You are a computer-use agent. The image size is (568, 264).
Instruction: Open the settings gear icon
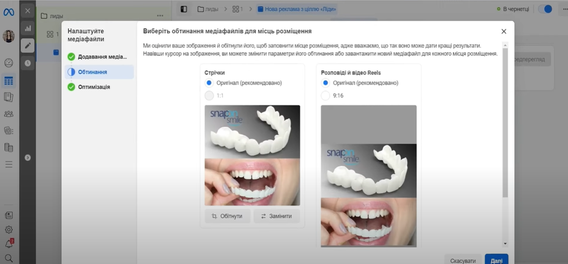(9, 230)
